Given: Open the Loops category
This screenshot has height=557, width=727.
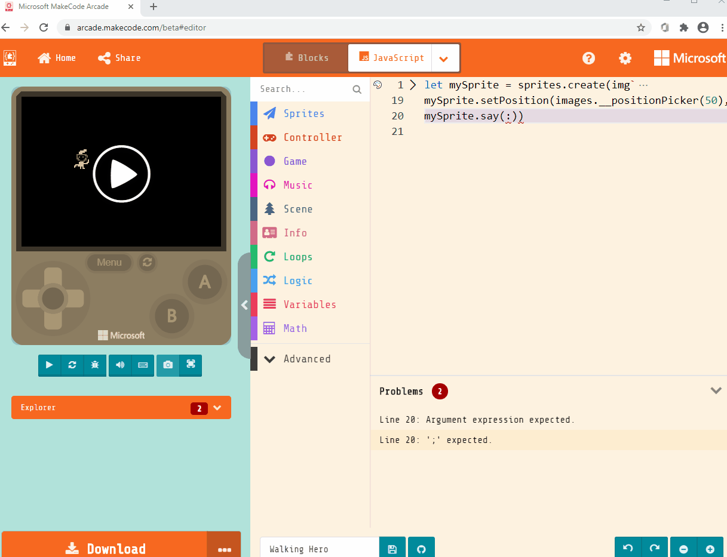Looking at the screenshot, I should pyautogui.click(x=311, y=257).
